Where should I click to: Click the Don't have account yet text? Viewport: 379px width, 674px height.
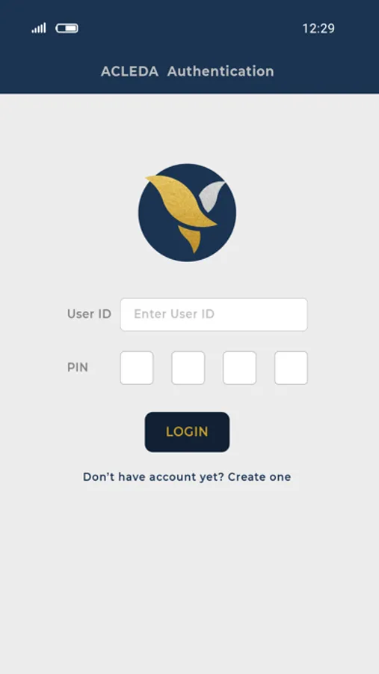[153, 477]
